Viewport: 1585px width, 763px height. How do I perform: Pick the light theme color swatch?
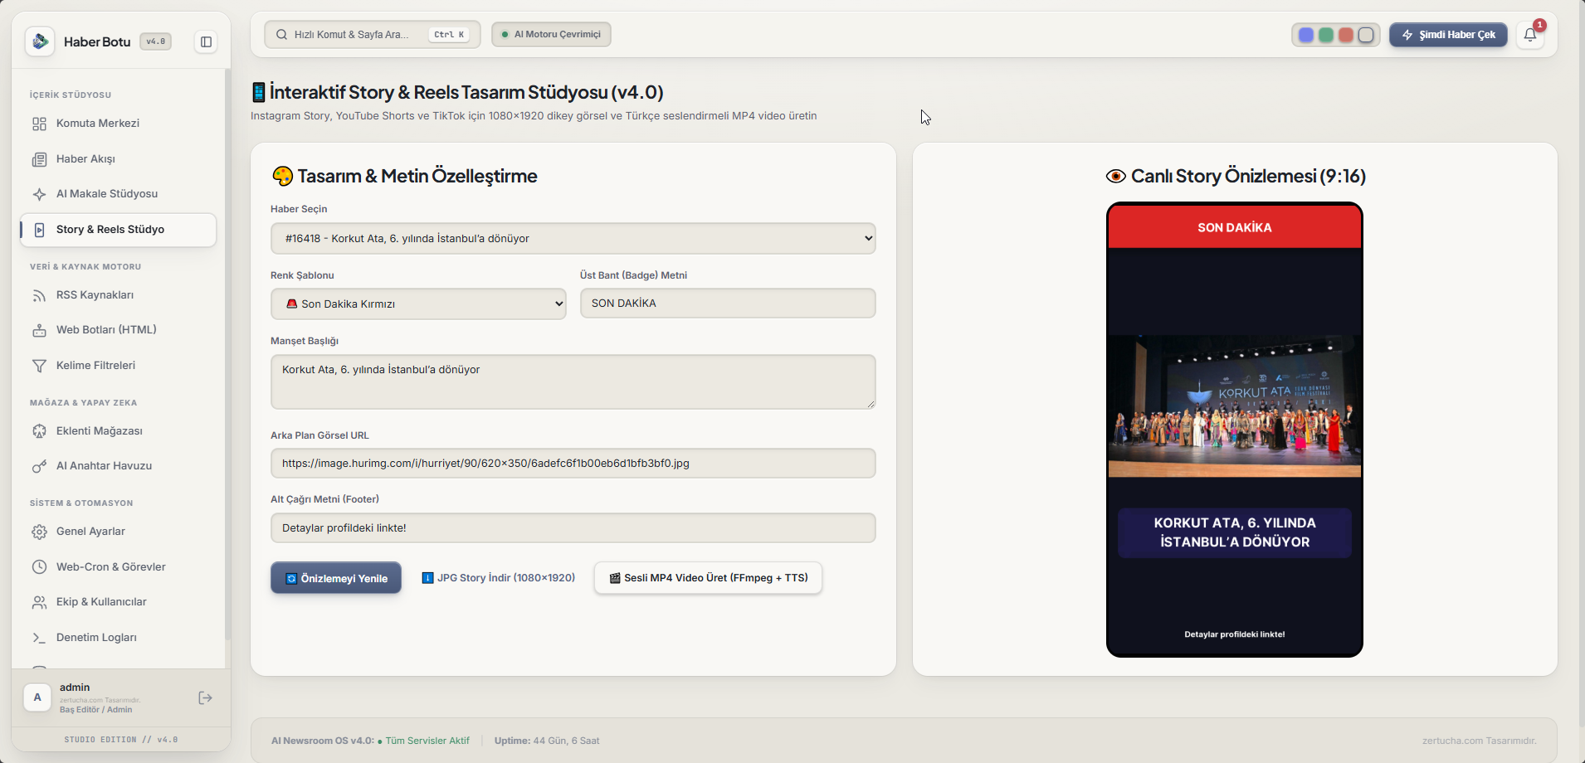(x=1366, y=35)
